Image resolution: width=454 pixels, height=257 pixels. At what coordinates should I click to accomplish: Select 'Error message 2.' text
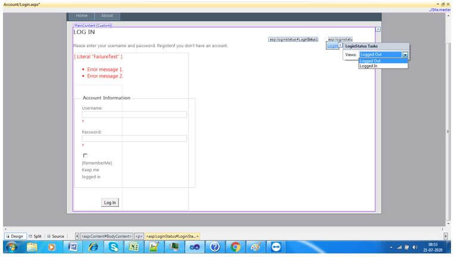tap(105, 76)
